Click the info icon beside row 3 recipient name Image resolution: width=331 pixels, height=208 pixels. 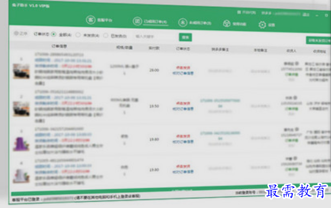tap(297, 129)
